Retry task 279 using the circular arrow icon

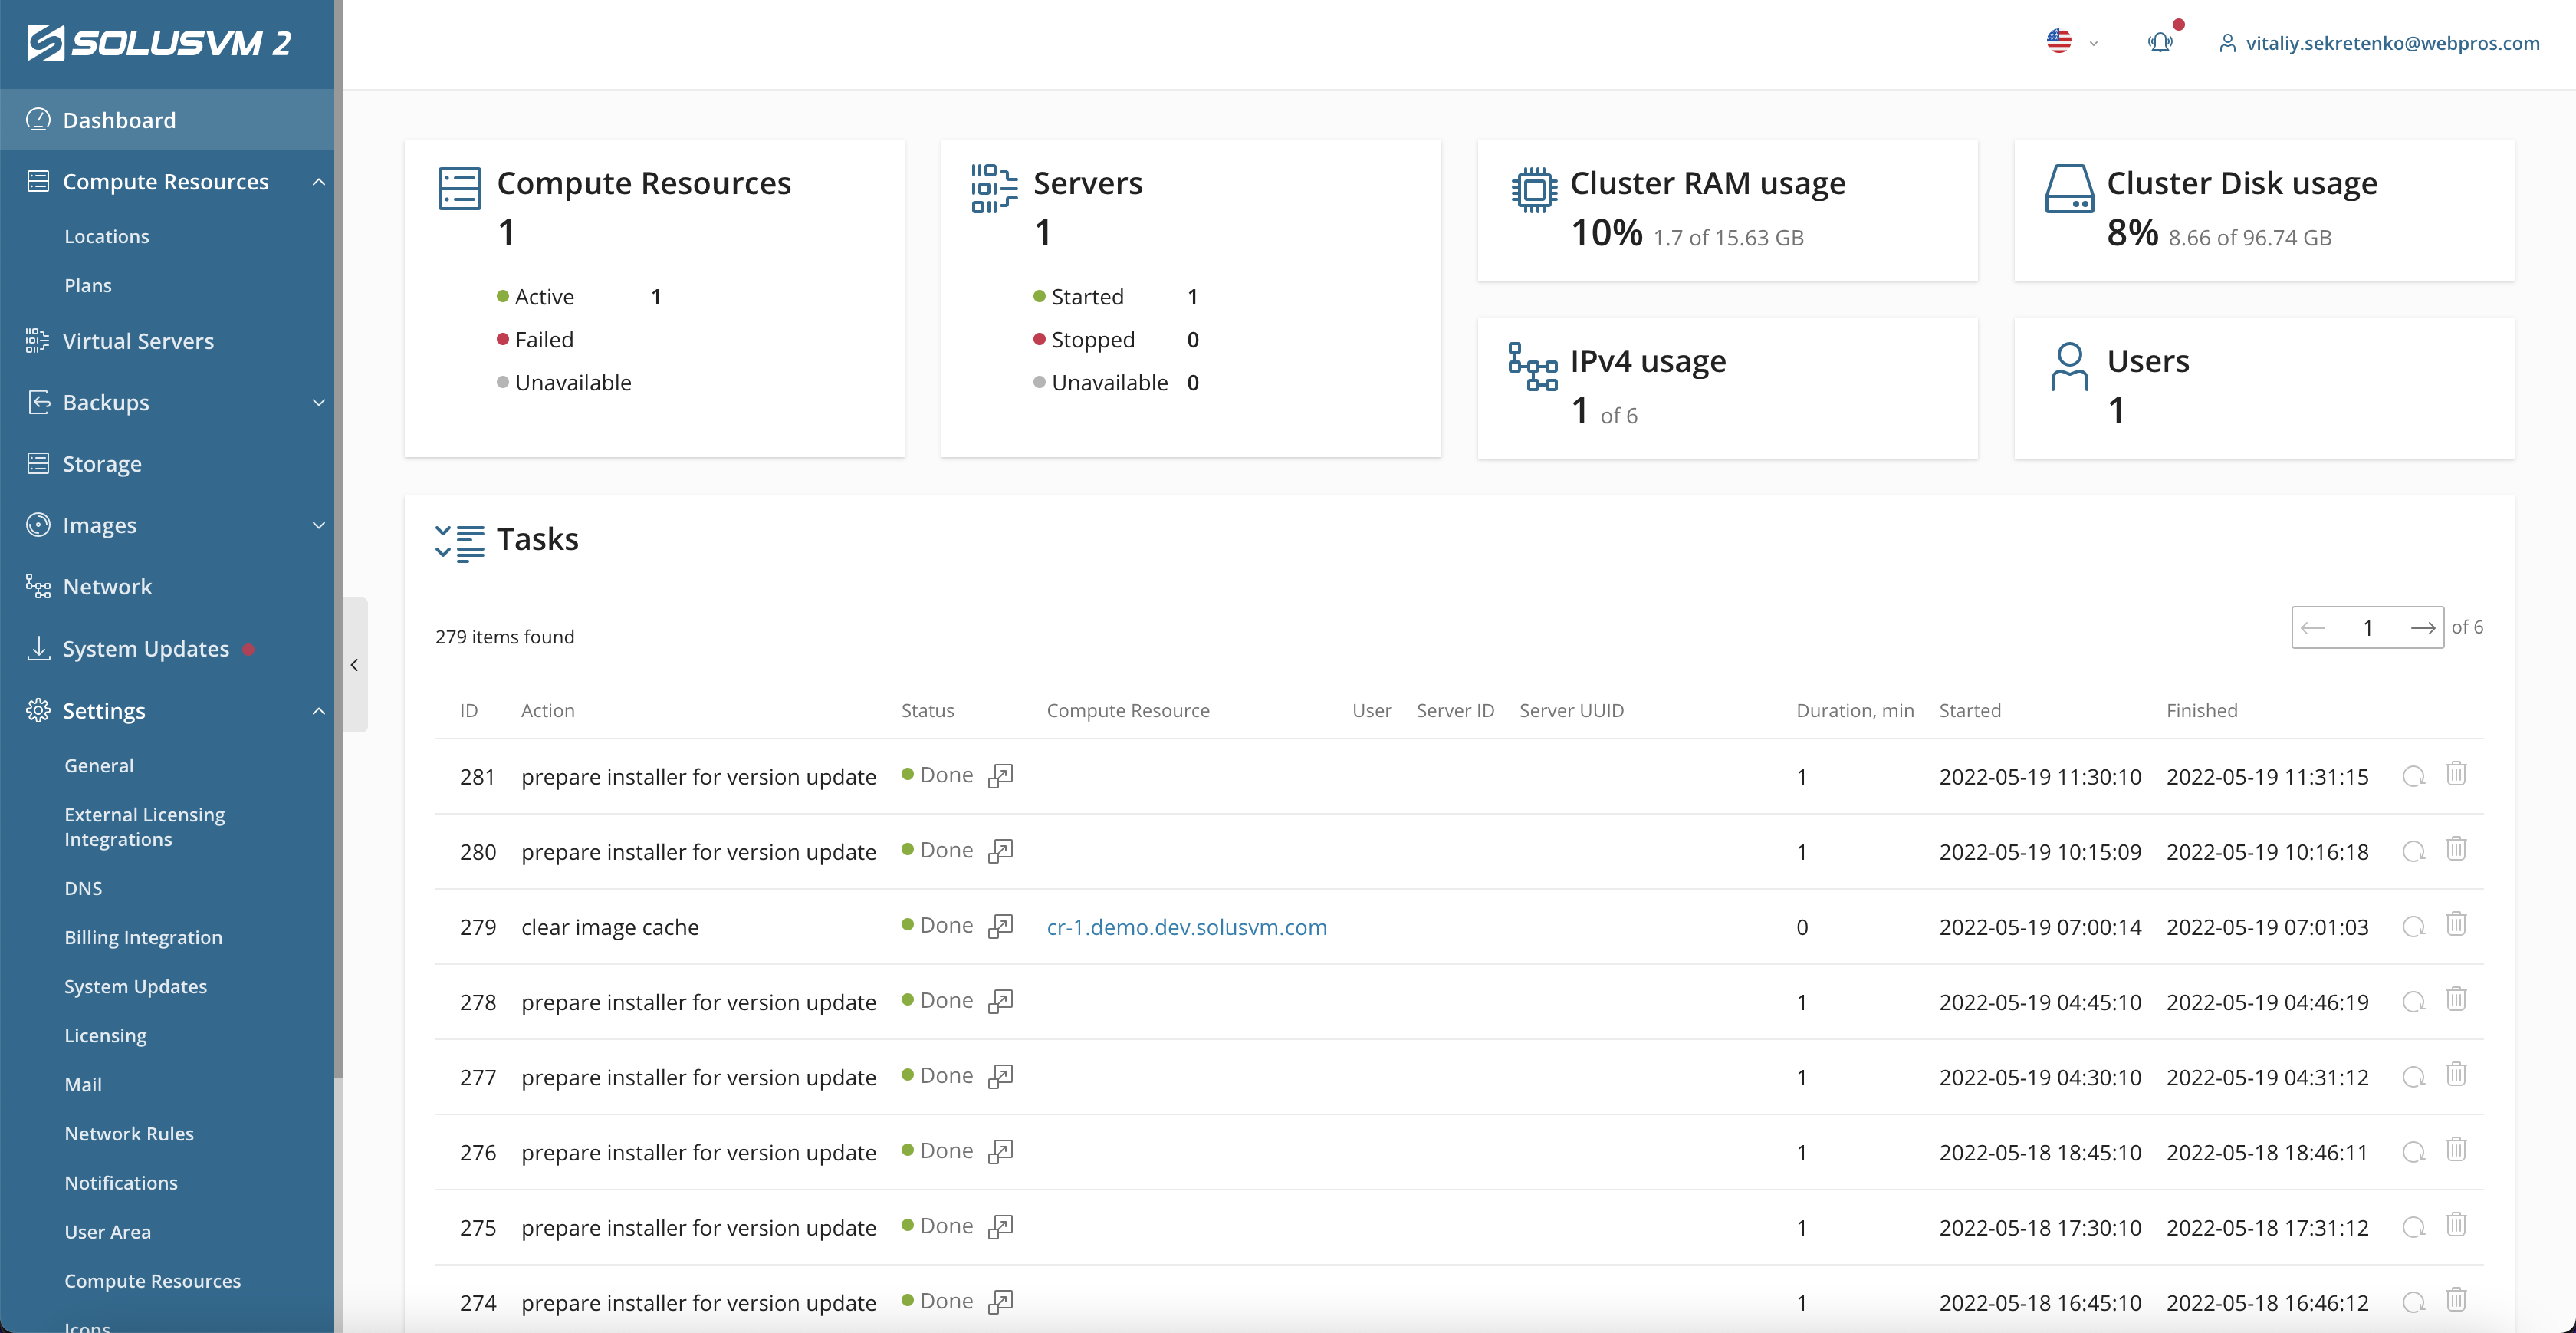[x=2413, y=927]
